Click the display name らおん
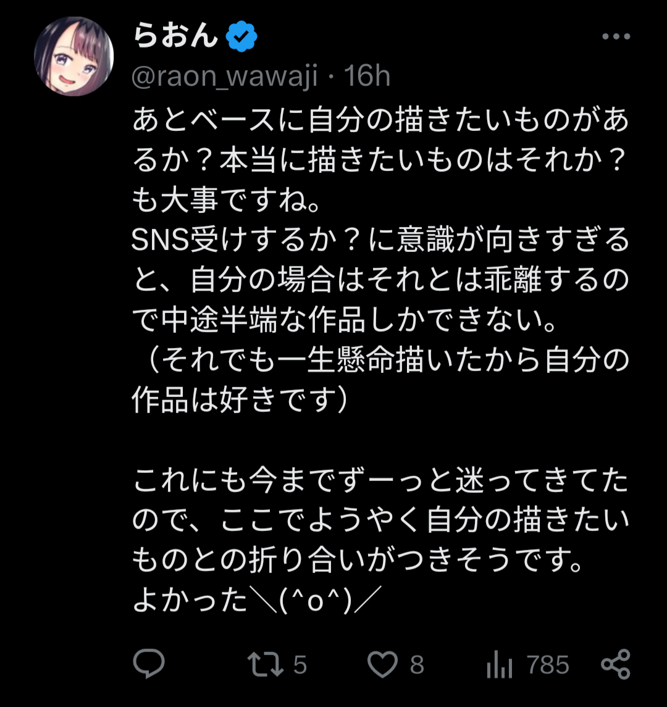Viewport: 667px width, 707px height. [x=175, y=37]
